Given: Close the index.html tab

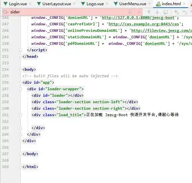Looking at the screenshot, I should pyautogui.click(x=184, y=4).
